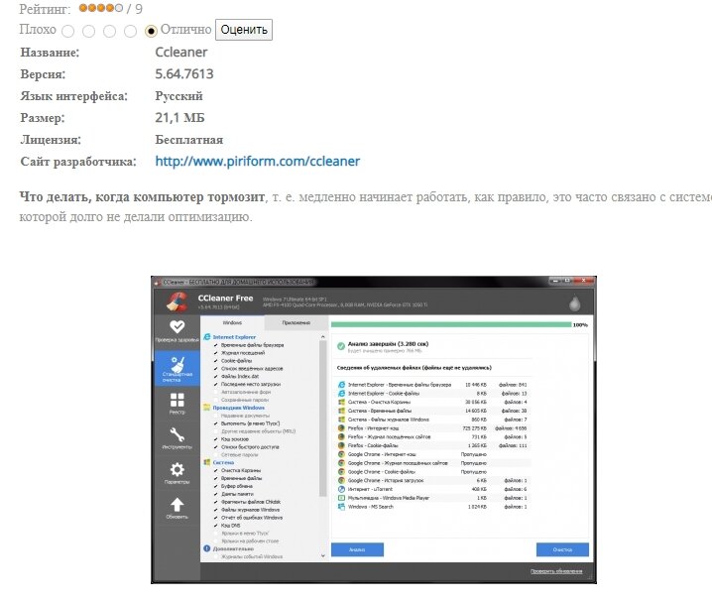Click icon of Google Chrome - Cookie-файлы row
Image resolution: width=712 pixels, height=602 pixels.
pos(341,472)
